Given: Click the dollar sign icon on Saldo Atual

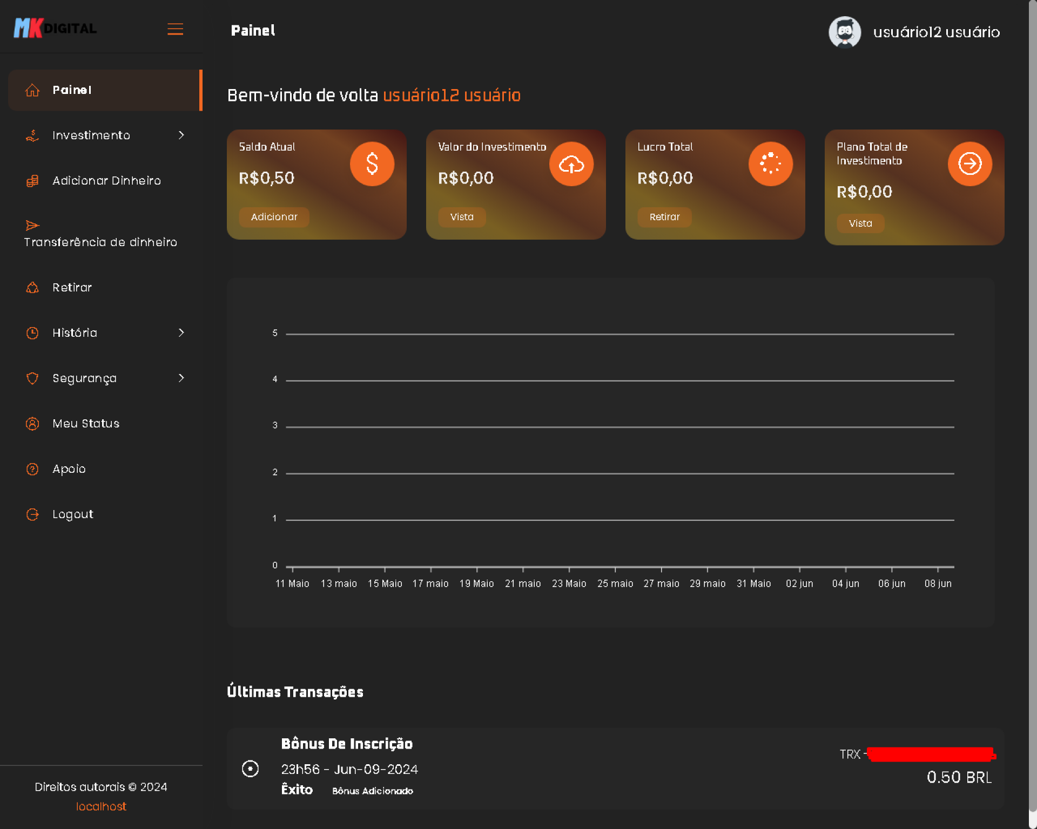Looking at the screenshot, I should [372, 164].
